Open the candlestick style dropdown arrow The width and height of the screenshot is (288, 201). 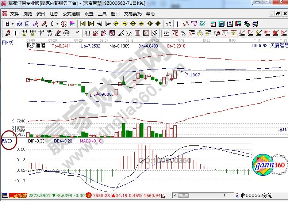click(57, 24)
